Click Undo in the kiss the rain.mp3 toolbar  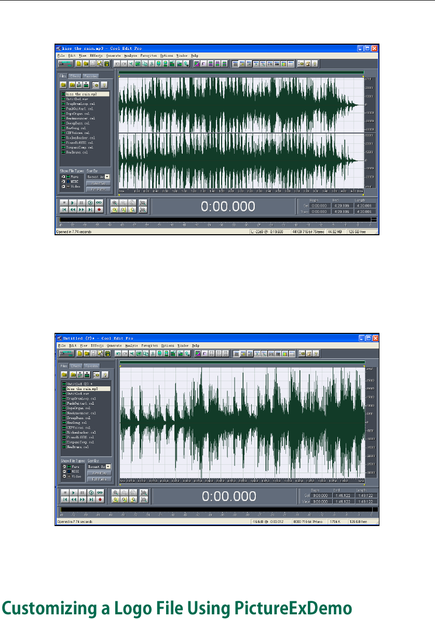pyautogui.click(x=117, y=63)
